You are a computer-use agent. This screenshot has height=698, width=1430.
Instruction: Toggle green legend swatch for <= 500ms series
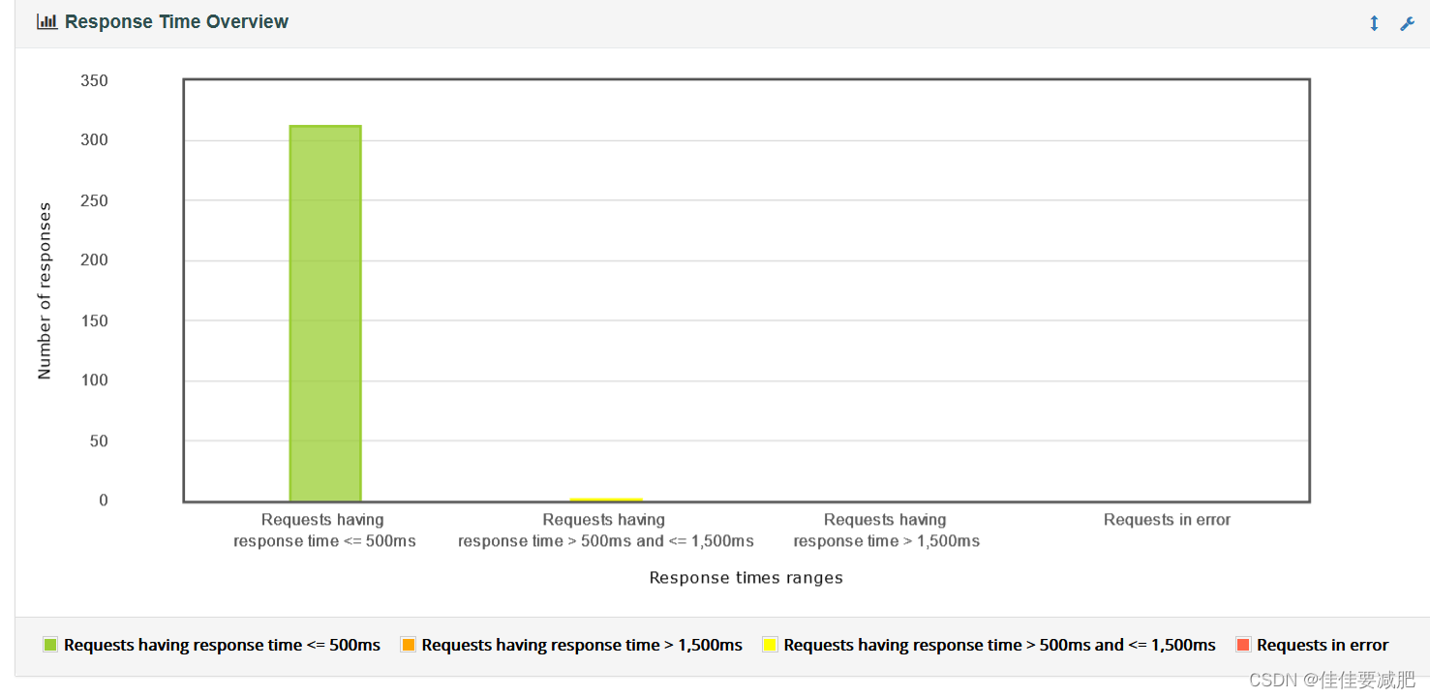[50, 645]
